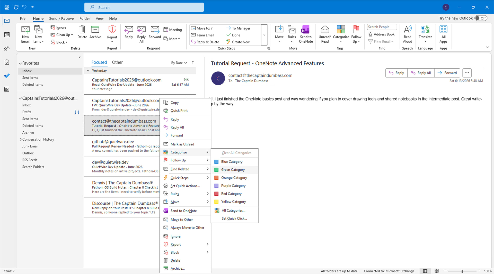Open the github@quietwire.dev email
Viewport: 494px width, 274px height.
click(122, 146)
